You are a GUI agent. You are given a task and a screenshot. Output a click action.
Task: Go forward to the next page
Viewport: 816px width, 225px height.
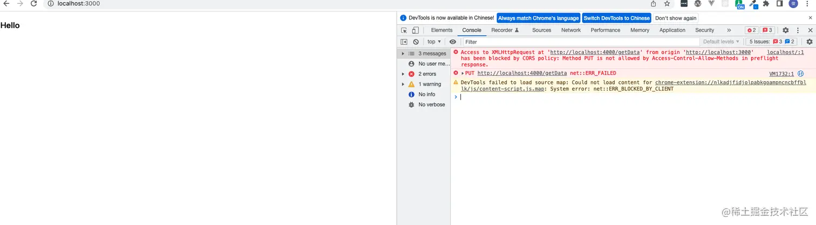click(x=20, y=3)
